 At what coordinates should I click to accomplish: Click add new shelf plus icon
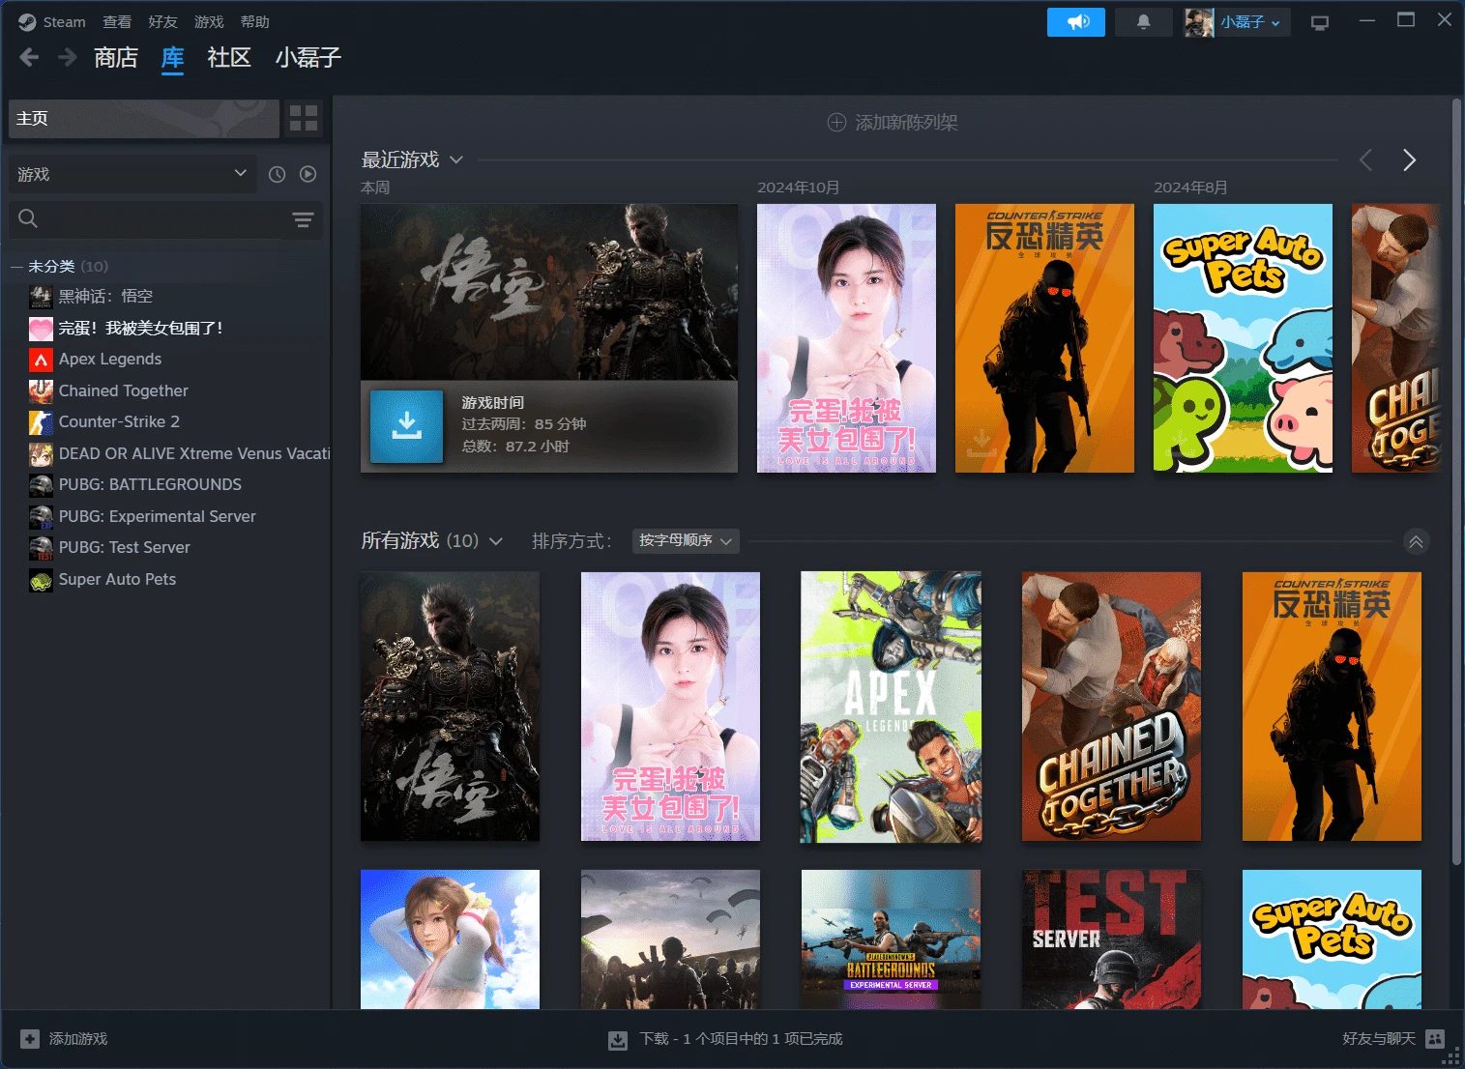[836, 123]
